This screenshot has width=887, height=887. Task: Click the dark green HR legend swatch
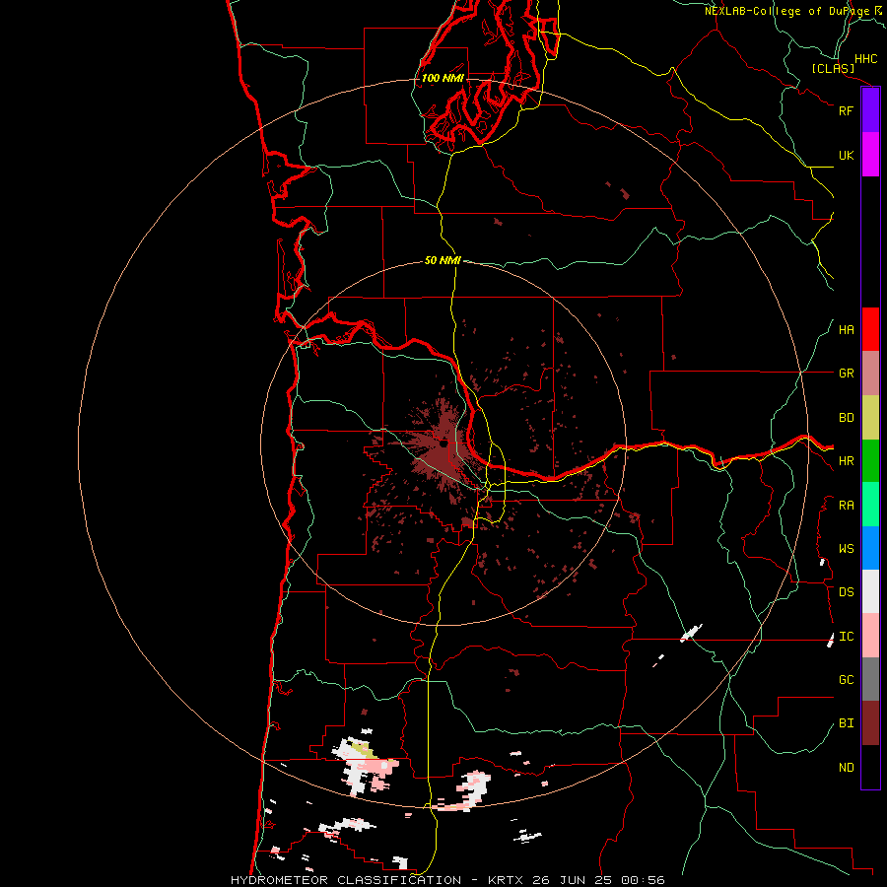tap(870, 461)
